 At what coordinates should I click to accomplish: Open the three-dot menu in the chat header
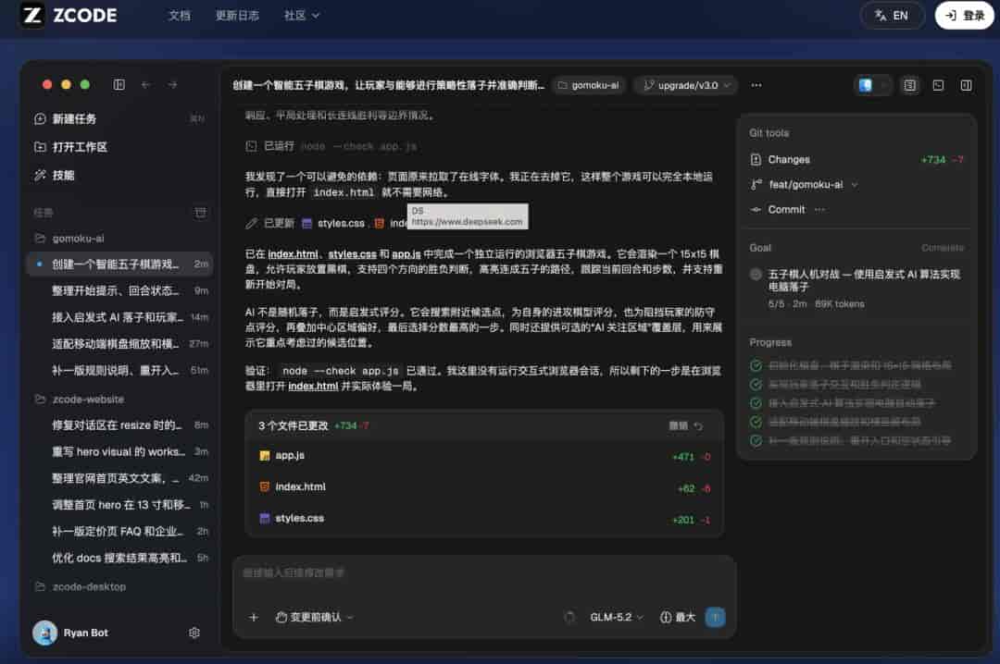[756, 85]
